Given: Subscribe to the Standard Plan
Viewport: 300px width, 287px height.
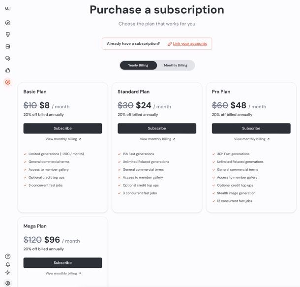Looking at the screenshot, I should coord(157,128).
